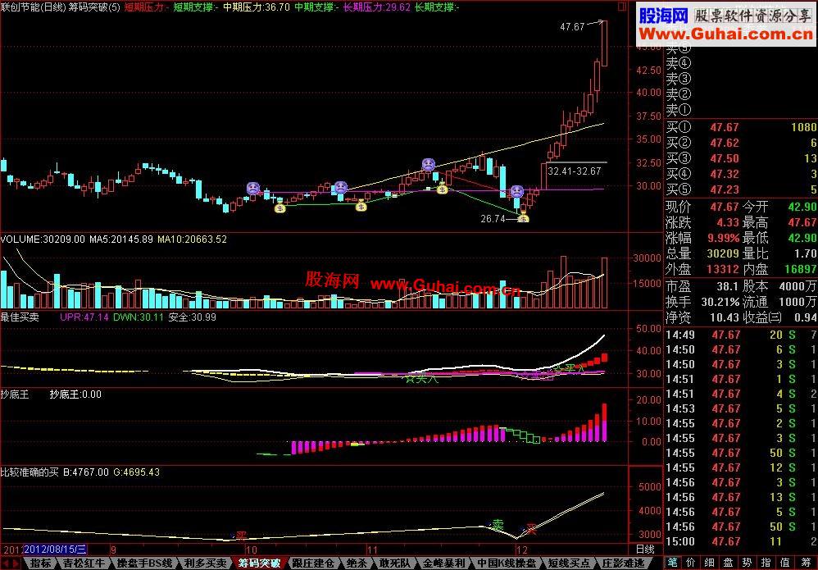Image resolution: width=818 pixels, height=570 pixels.
Task: Click the MA5:20145.89 volume readout
Action: point(121,239)
